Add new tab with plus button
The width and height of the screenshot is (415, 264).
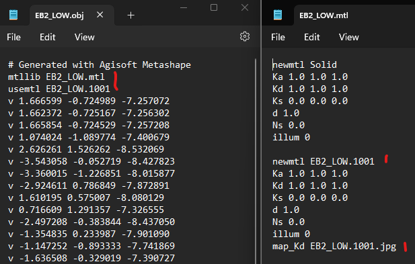point(130,15)
